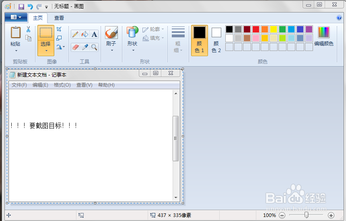Image resolution: width=346 pixels, height=221 pixels.
Task: Open the 轮廓 outline dropdown
Action: point(153,29)
